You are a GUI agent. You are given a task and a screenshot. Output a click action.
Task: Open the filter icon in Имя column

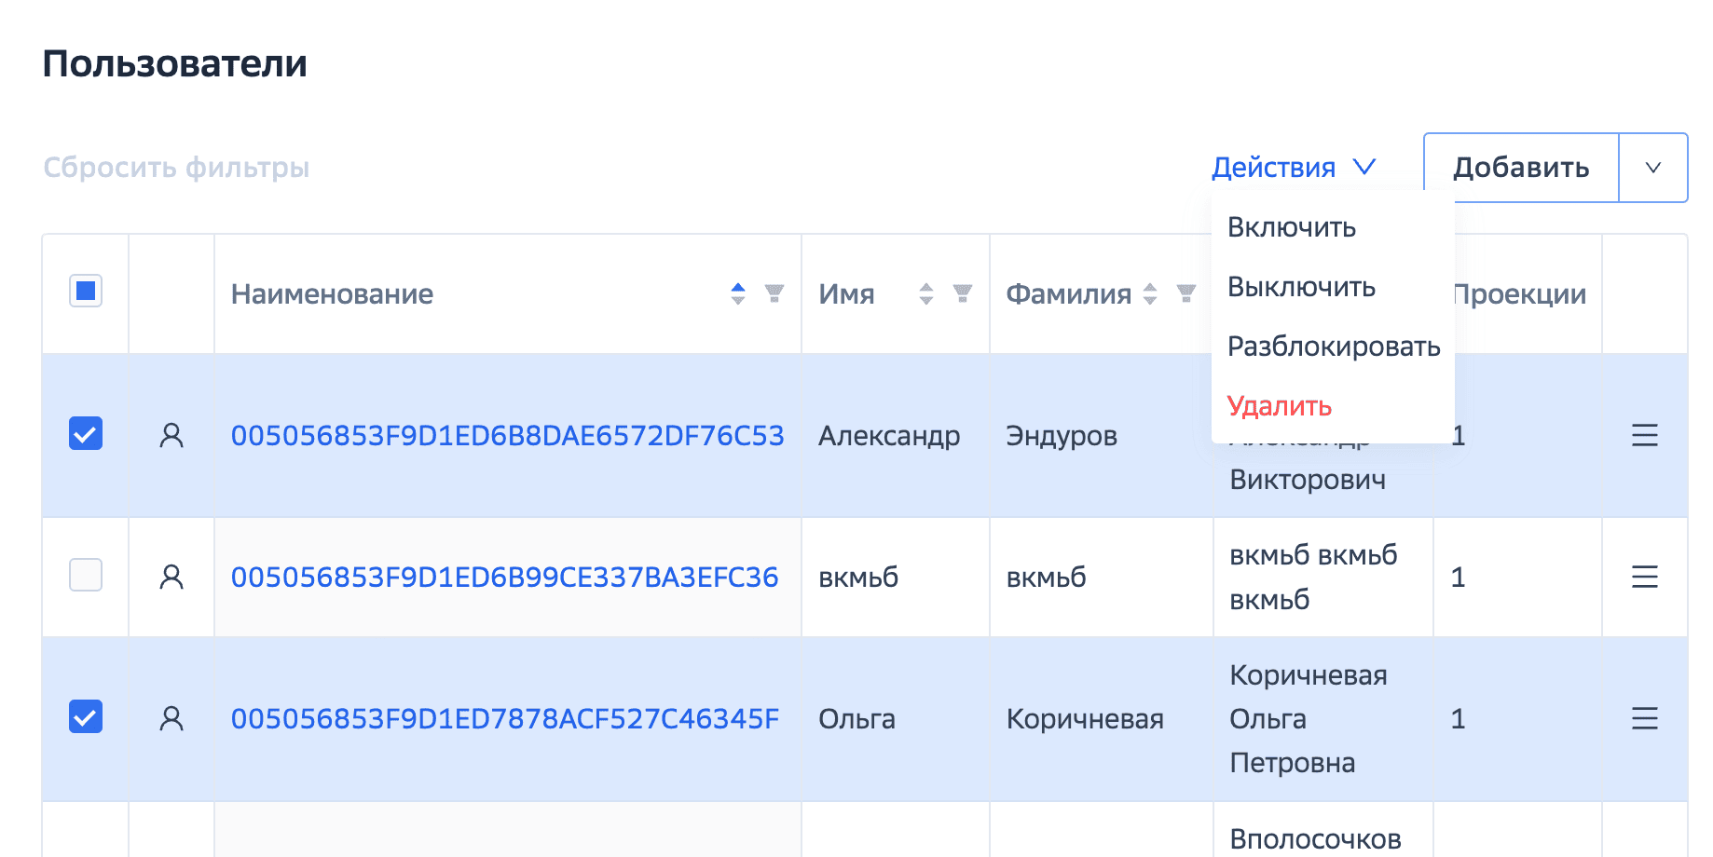click(x=963, y=294)
